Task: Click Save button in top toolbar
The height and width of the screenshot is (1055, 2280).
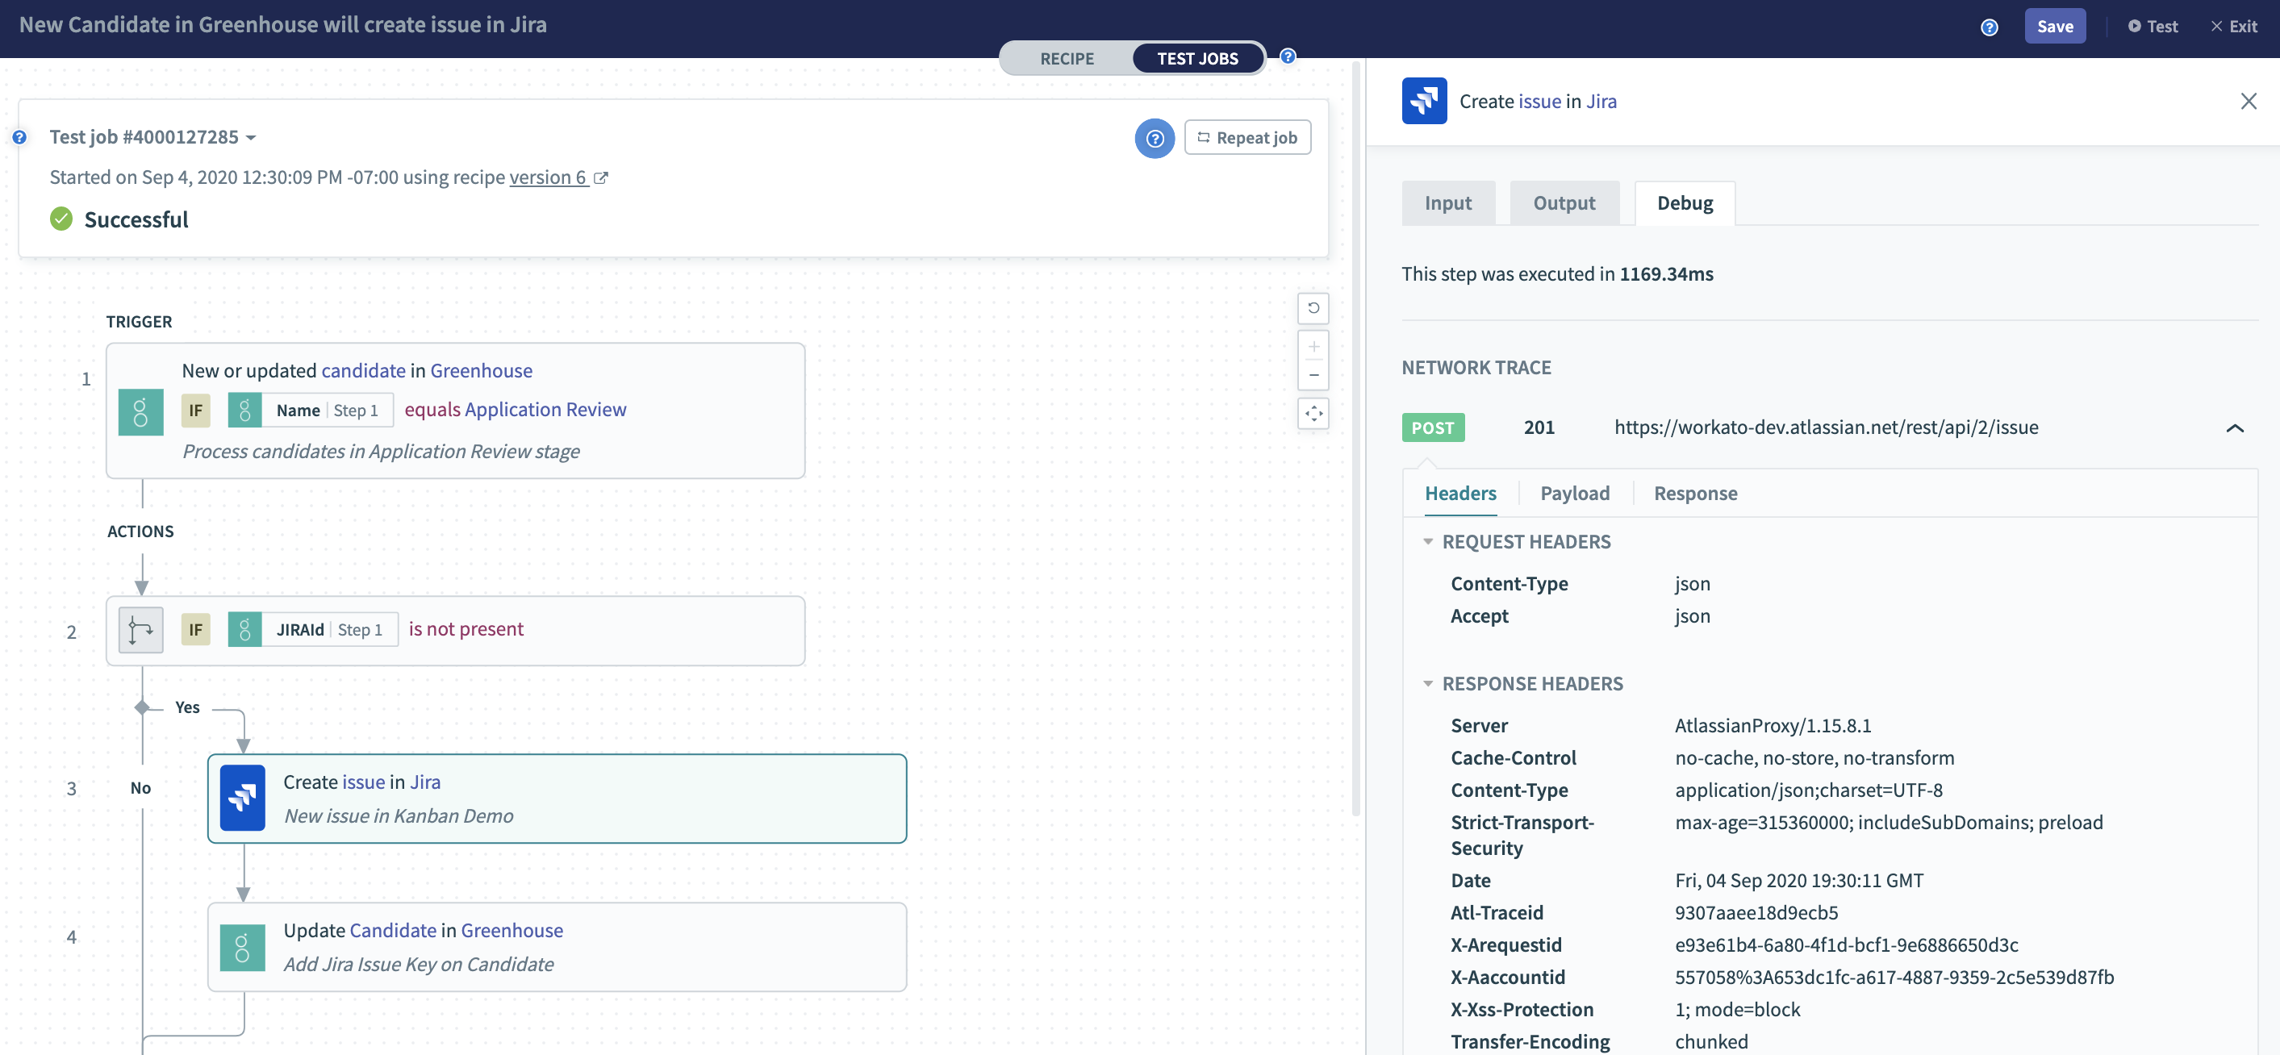Action: (x=2055, y=26)
